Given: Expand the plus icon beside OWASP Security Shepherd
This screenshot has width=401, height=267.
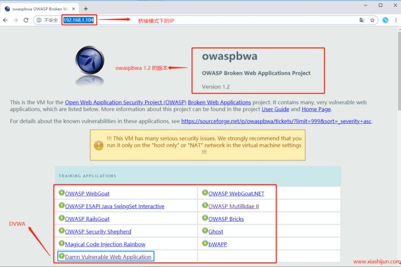Looking at the screenshot, I should (x=61, y=231).
